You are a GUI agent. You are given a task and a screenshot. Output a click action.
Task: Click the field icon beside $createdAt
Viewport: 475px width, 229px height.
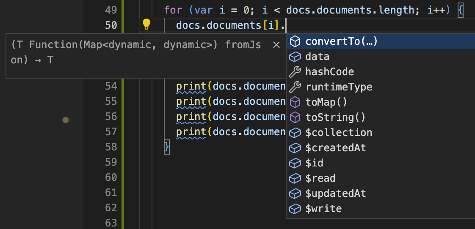[x=295, y=148]
